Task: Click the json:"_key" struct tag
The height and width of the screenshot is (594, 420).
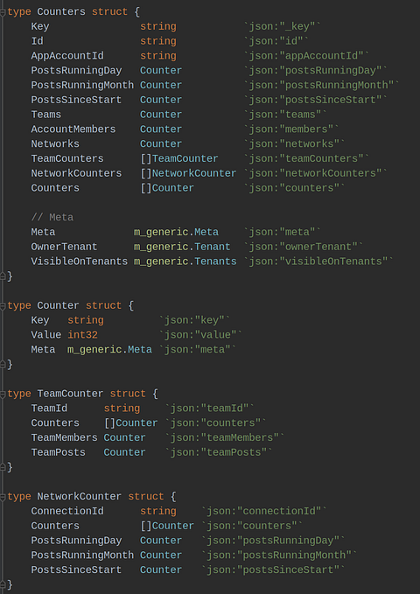Action: click(x=282, y=26)
